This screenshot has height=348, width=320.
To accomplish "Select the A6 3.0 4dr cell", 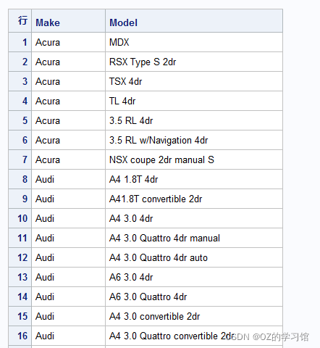I will point(194,277).
